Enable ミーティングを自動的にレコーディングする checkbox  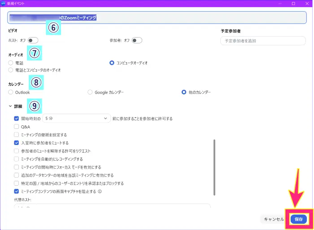17,159
